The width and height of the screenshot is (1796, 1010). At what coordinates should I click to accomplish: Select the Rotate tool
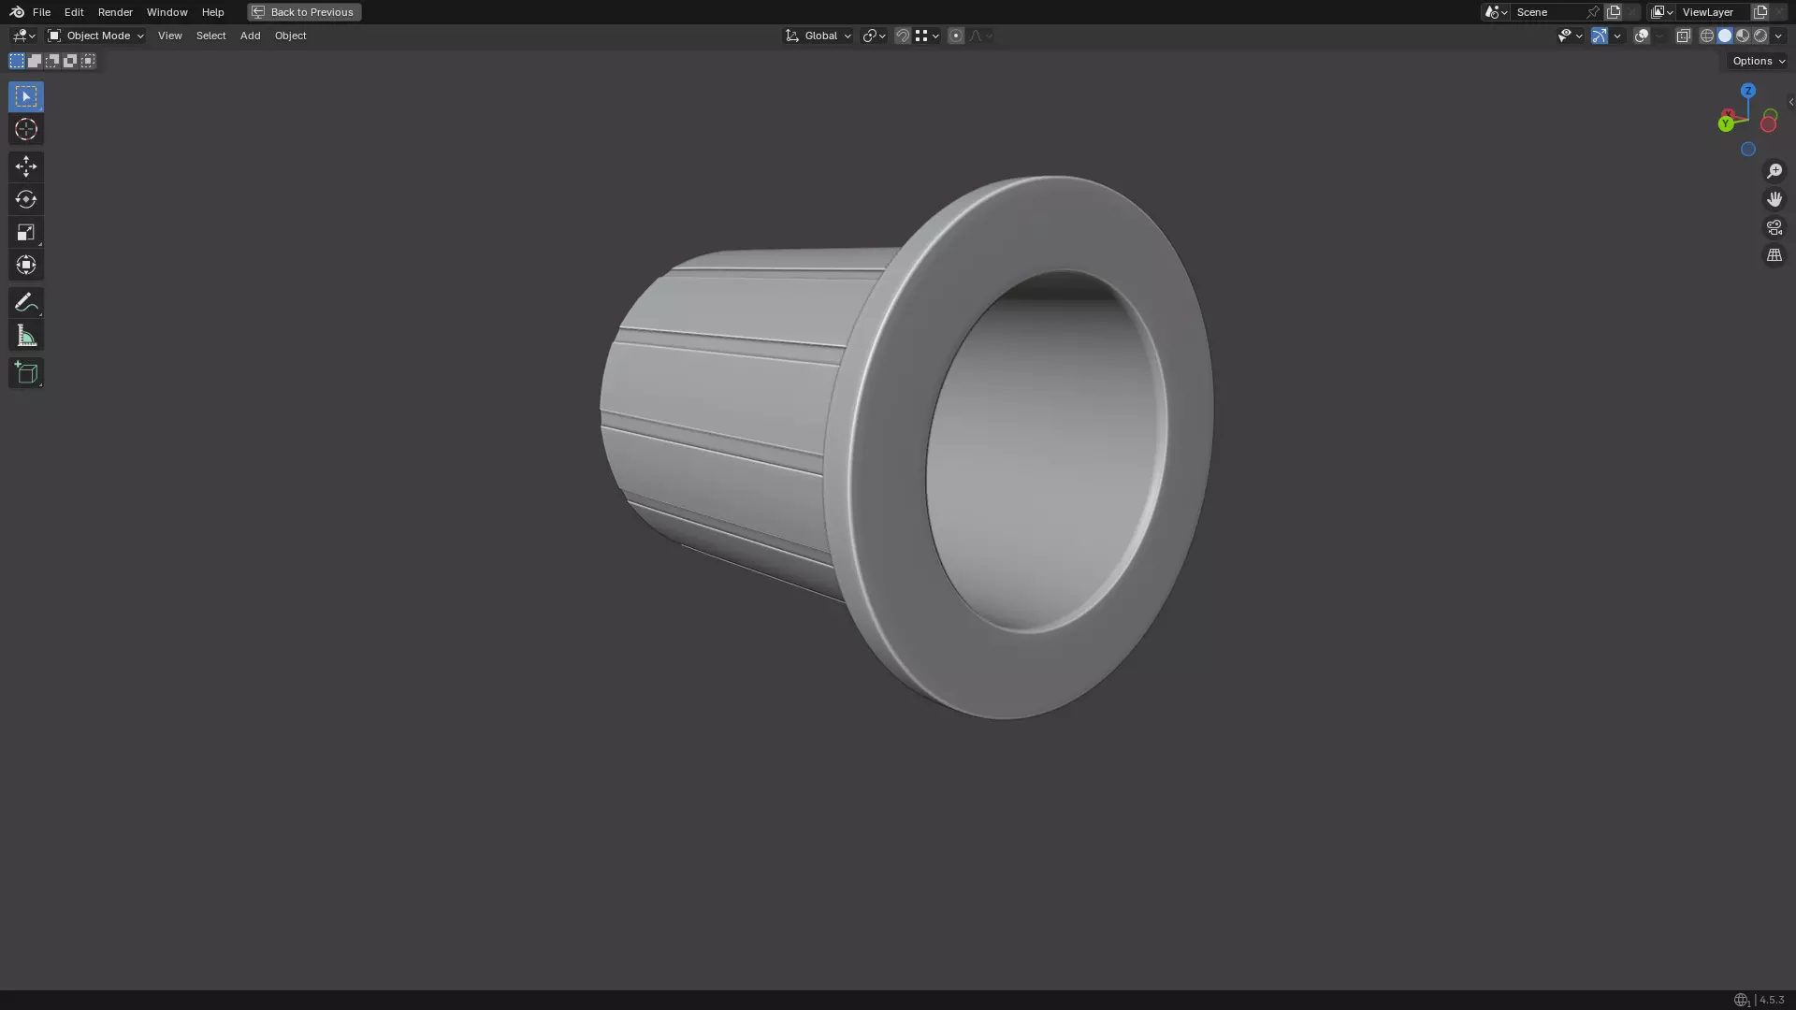[x=26, y=199]
